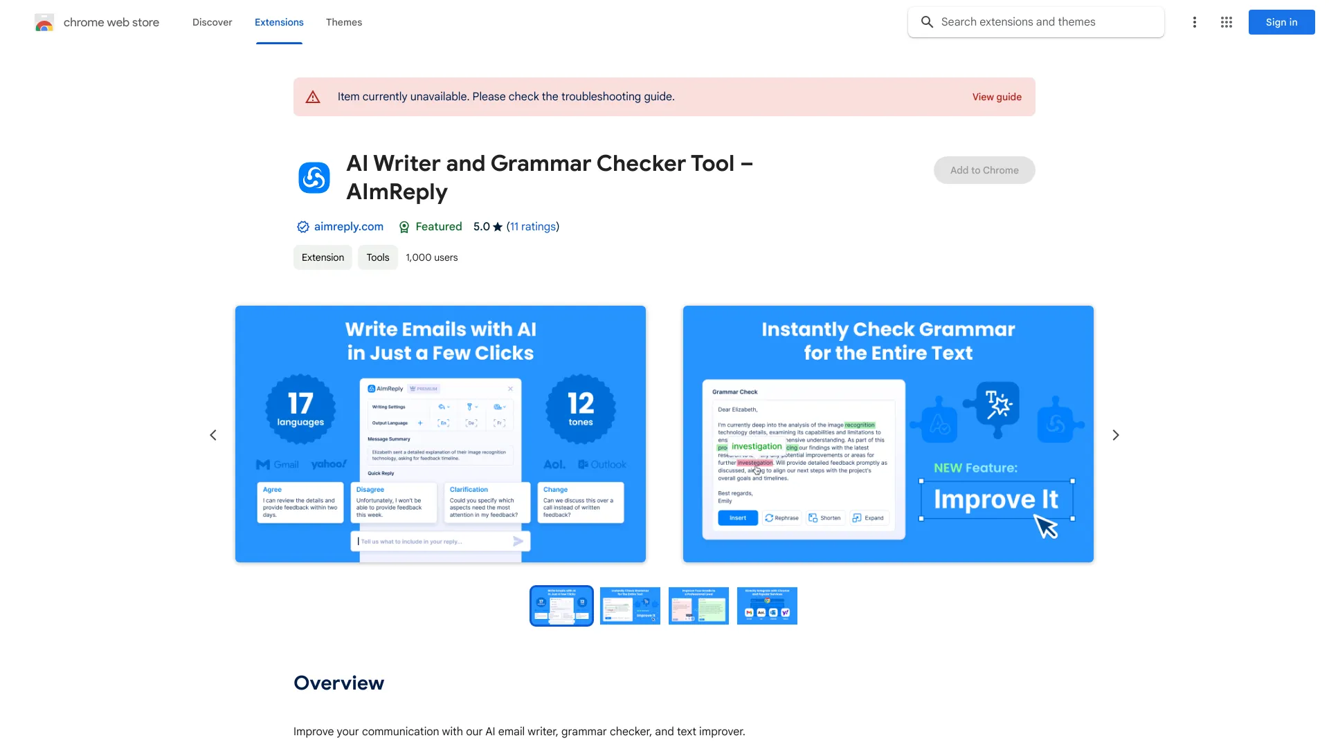The width and height of the screenshot is (1329, 747).
Task: Open the thumbnail for grammar checker slide
Action: (630, 605)
